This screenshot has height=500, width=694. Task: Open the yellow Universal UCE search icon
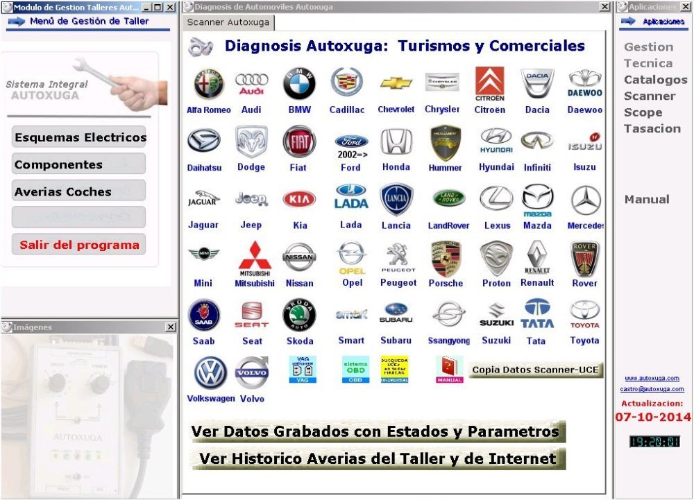pos(394,370)
